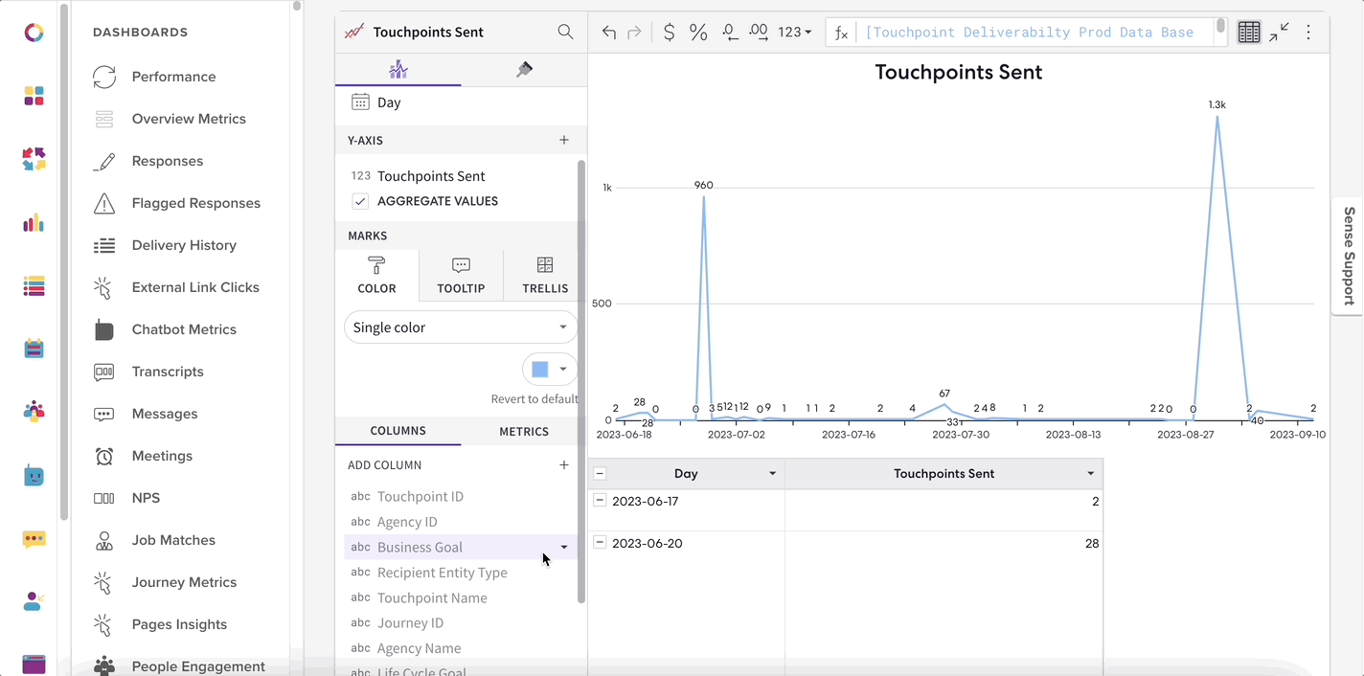1364x676 pixels.
Task: Click the colorful ring logo icon
Action: pyautogui.click(x=34, y=33)
